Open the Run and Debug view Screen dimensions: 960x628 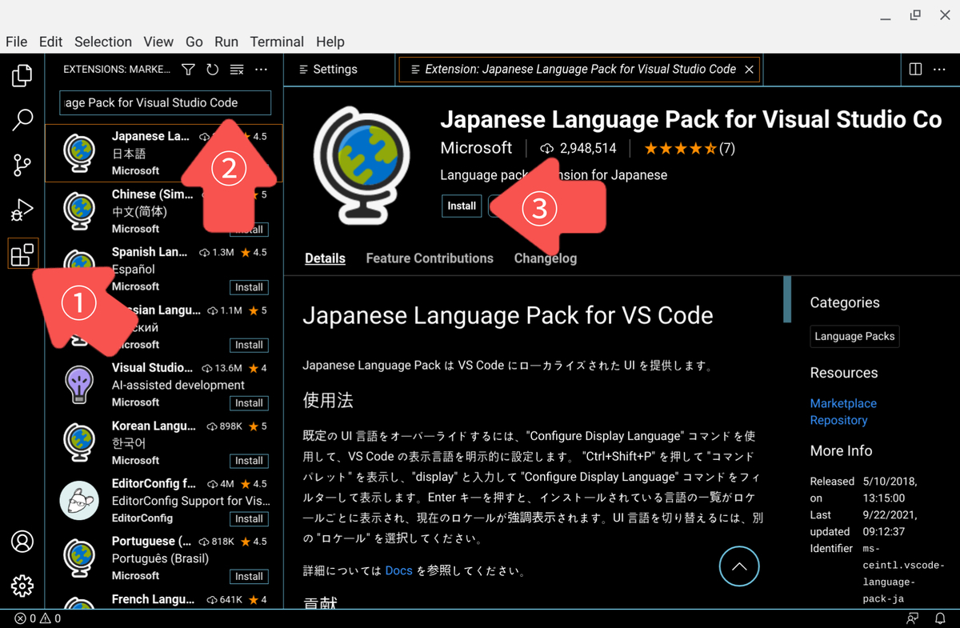pos(22,210)
